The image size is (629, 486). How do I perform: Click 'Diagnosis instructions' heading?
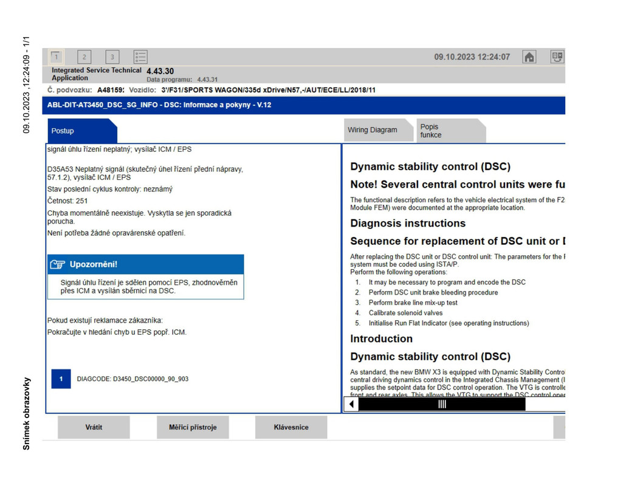(408, 224)
